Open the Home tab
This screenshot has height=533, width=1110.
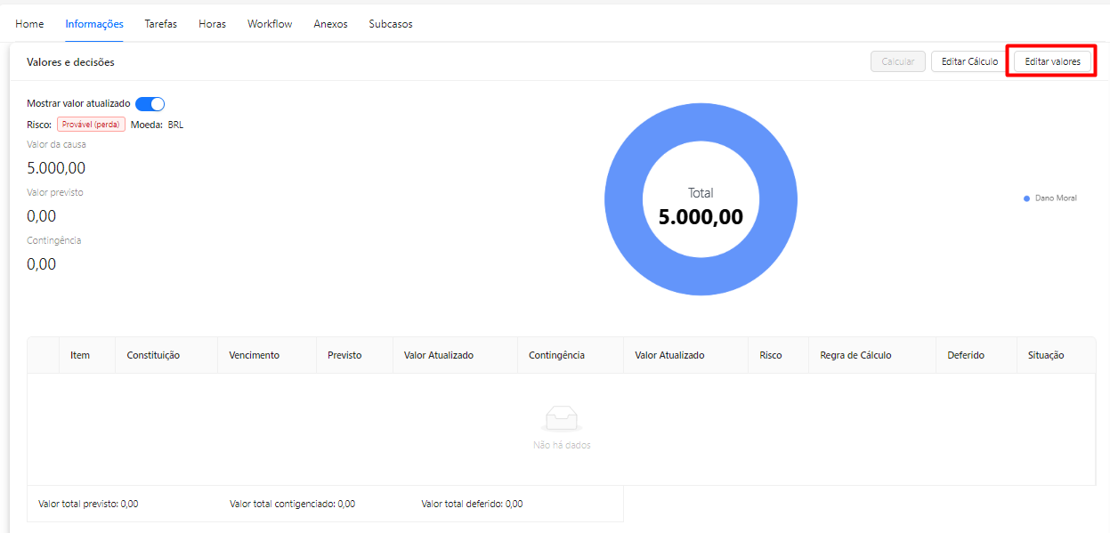(29, 24)
